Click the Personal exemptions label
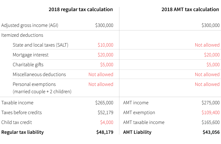The height and width of the screenshot is (144, 221). click(x=34, y=84)
